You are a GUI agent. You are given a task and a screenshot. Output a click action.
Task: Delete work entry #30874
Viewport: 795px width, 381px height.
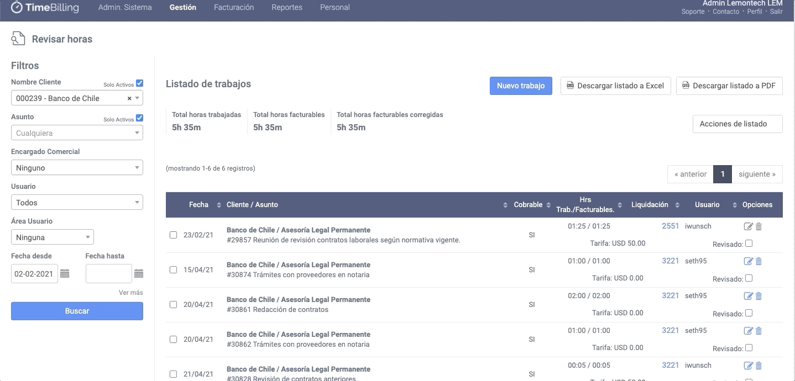[759, 261]
